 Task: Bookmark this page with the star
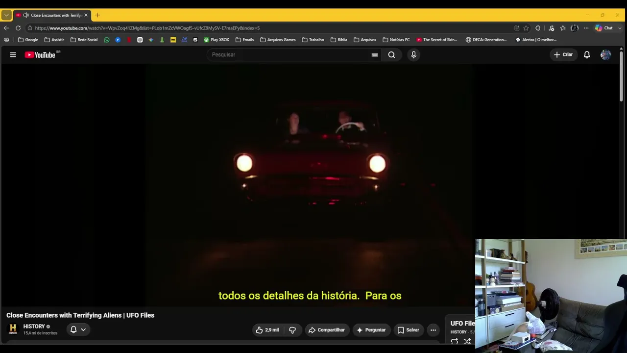click(x=526, y=28)
